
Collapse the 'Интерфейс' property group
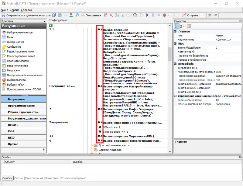(175, 64)
